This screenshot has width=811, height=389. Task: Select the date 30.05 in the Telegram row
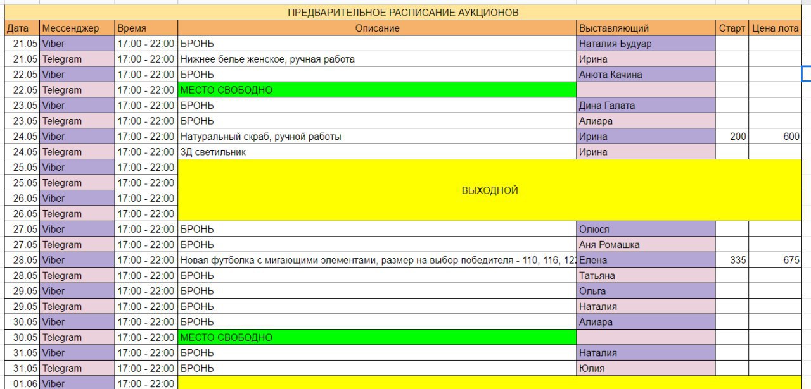(x=22, y=338)
